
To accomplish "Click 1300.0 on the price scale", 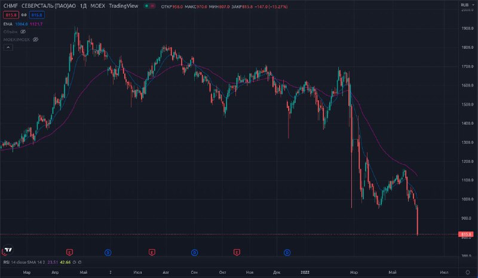I will [467, 143].
